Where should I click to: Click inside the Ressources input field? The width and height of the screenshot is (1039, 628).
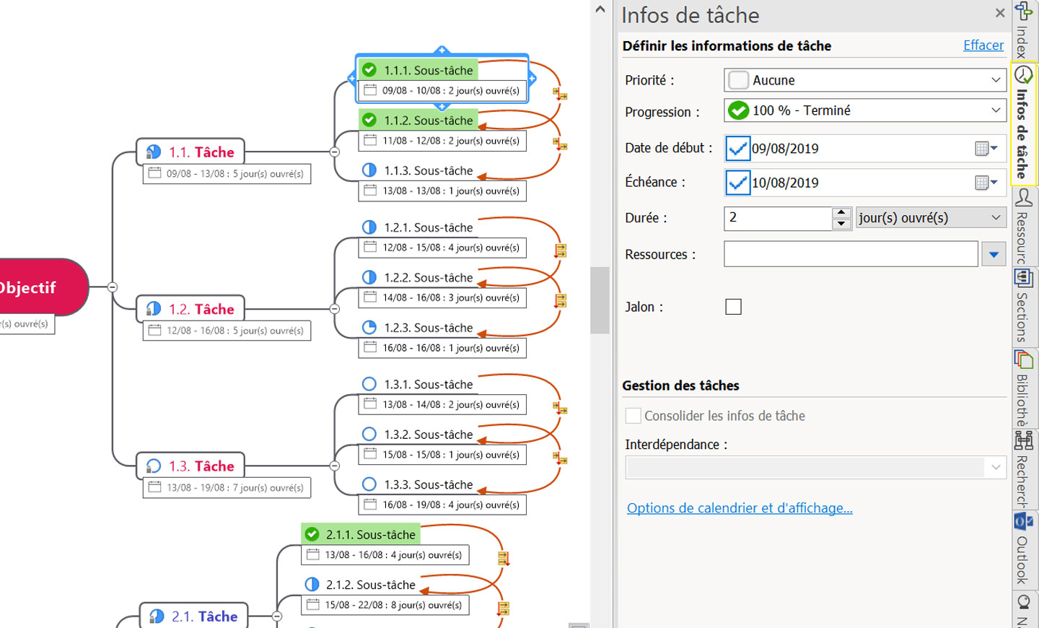[x=851, y=254]
